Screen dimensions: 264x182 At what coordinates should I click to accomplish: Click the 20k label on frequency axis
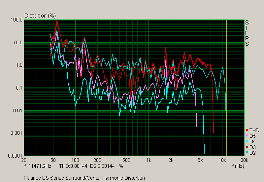click(244, 160)
